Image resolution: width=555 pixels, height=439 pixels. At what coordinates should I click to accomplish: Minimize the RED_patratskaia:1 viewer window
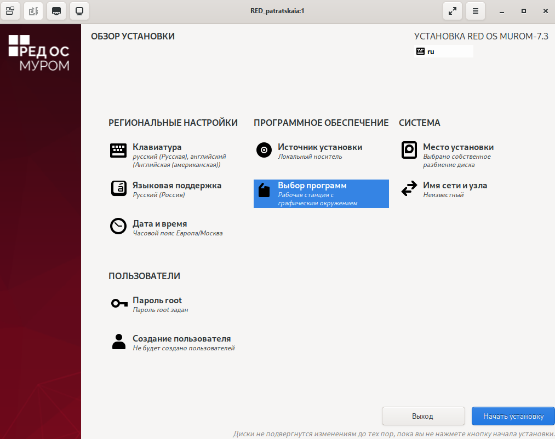click(501, 11)
